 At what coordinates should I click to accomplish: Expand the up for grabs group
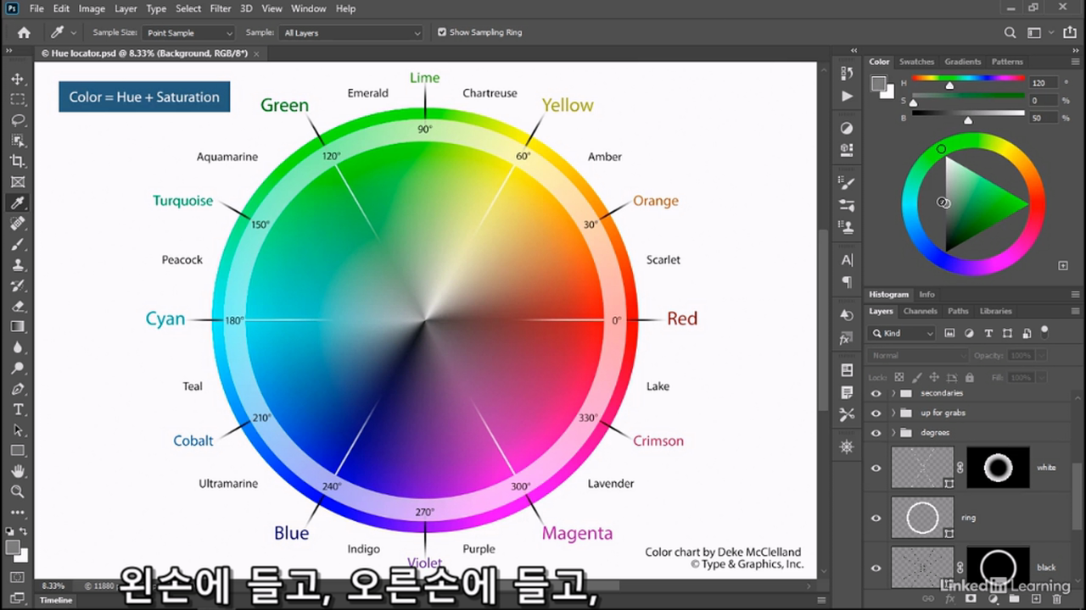click(x=893, y=413)
